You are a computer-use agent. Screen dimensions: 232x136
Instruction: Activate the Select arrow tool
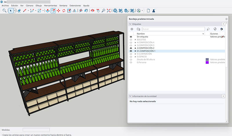(x=11, y=11)
